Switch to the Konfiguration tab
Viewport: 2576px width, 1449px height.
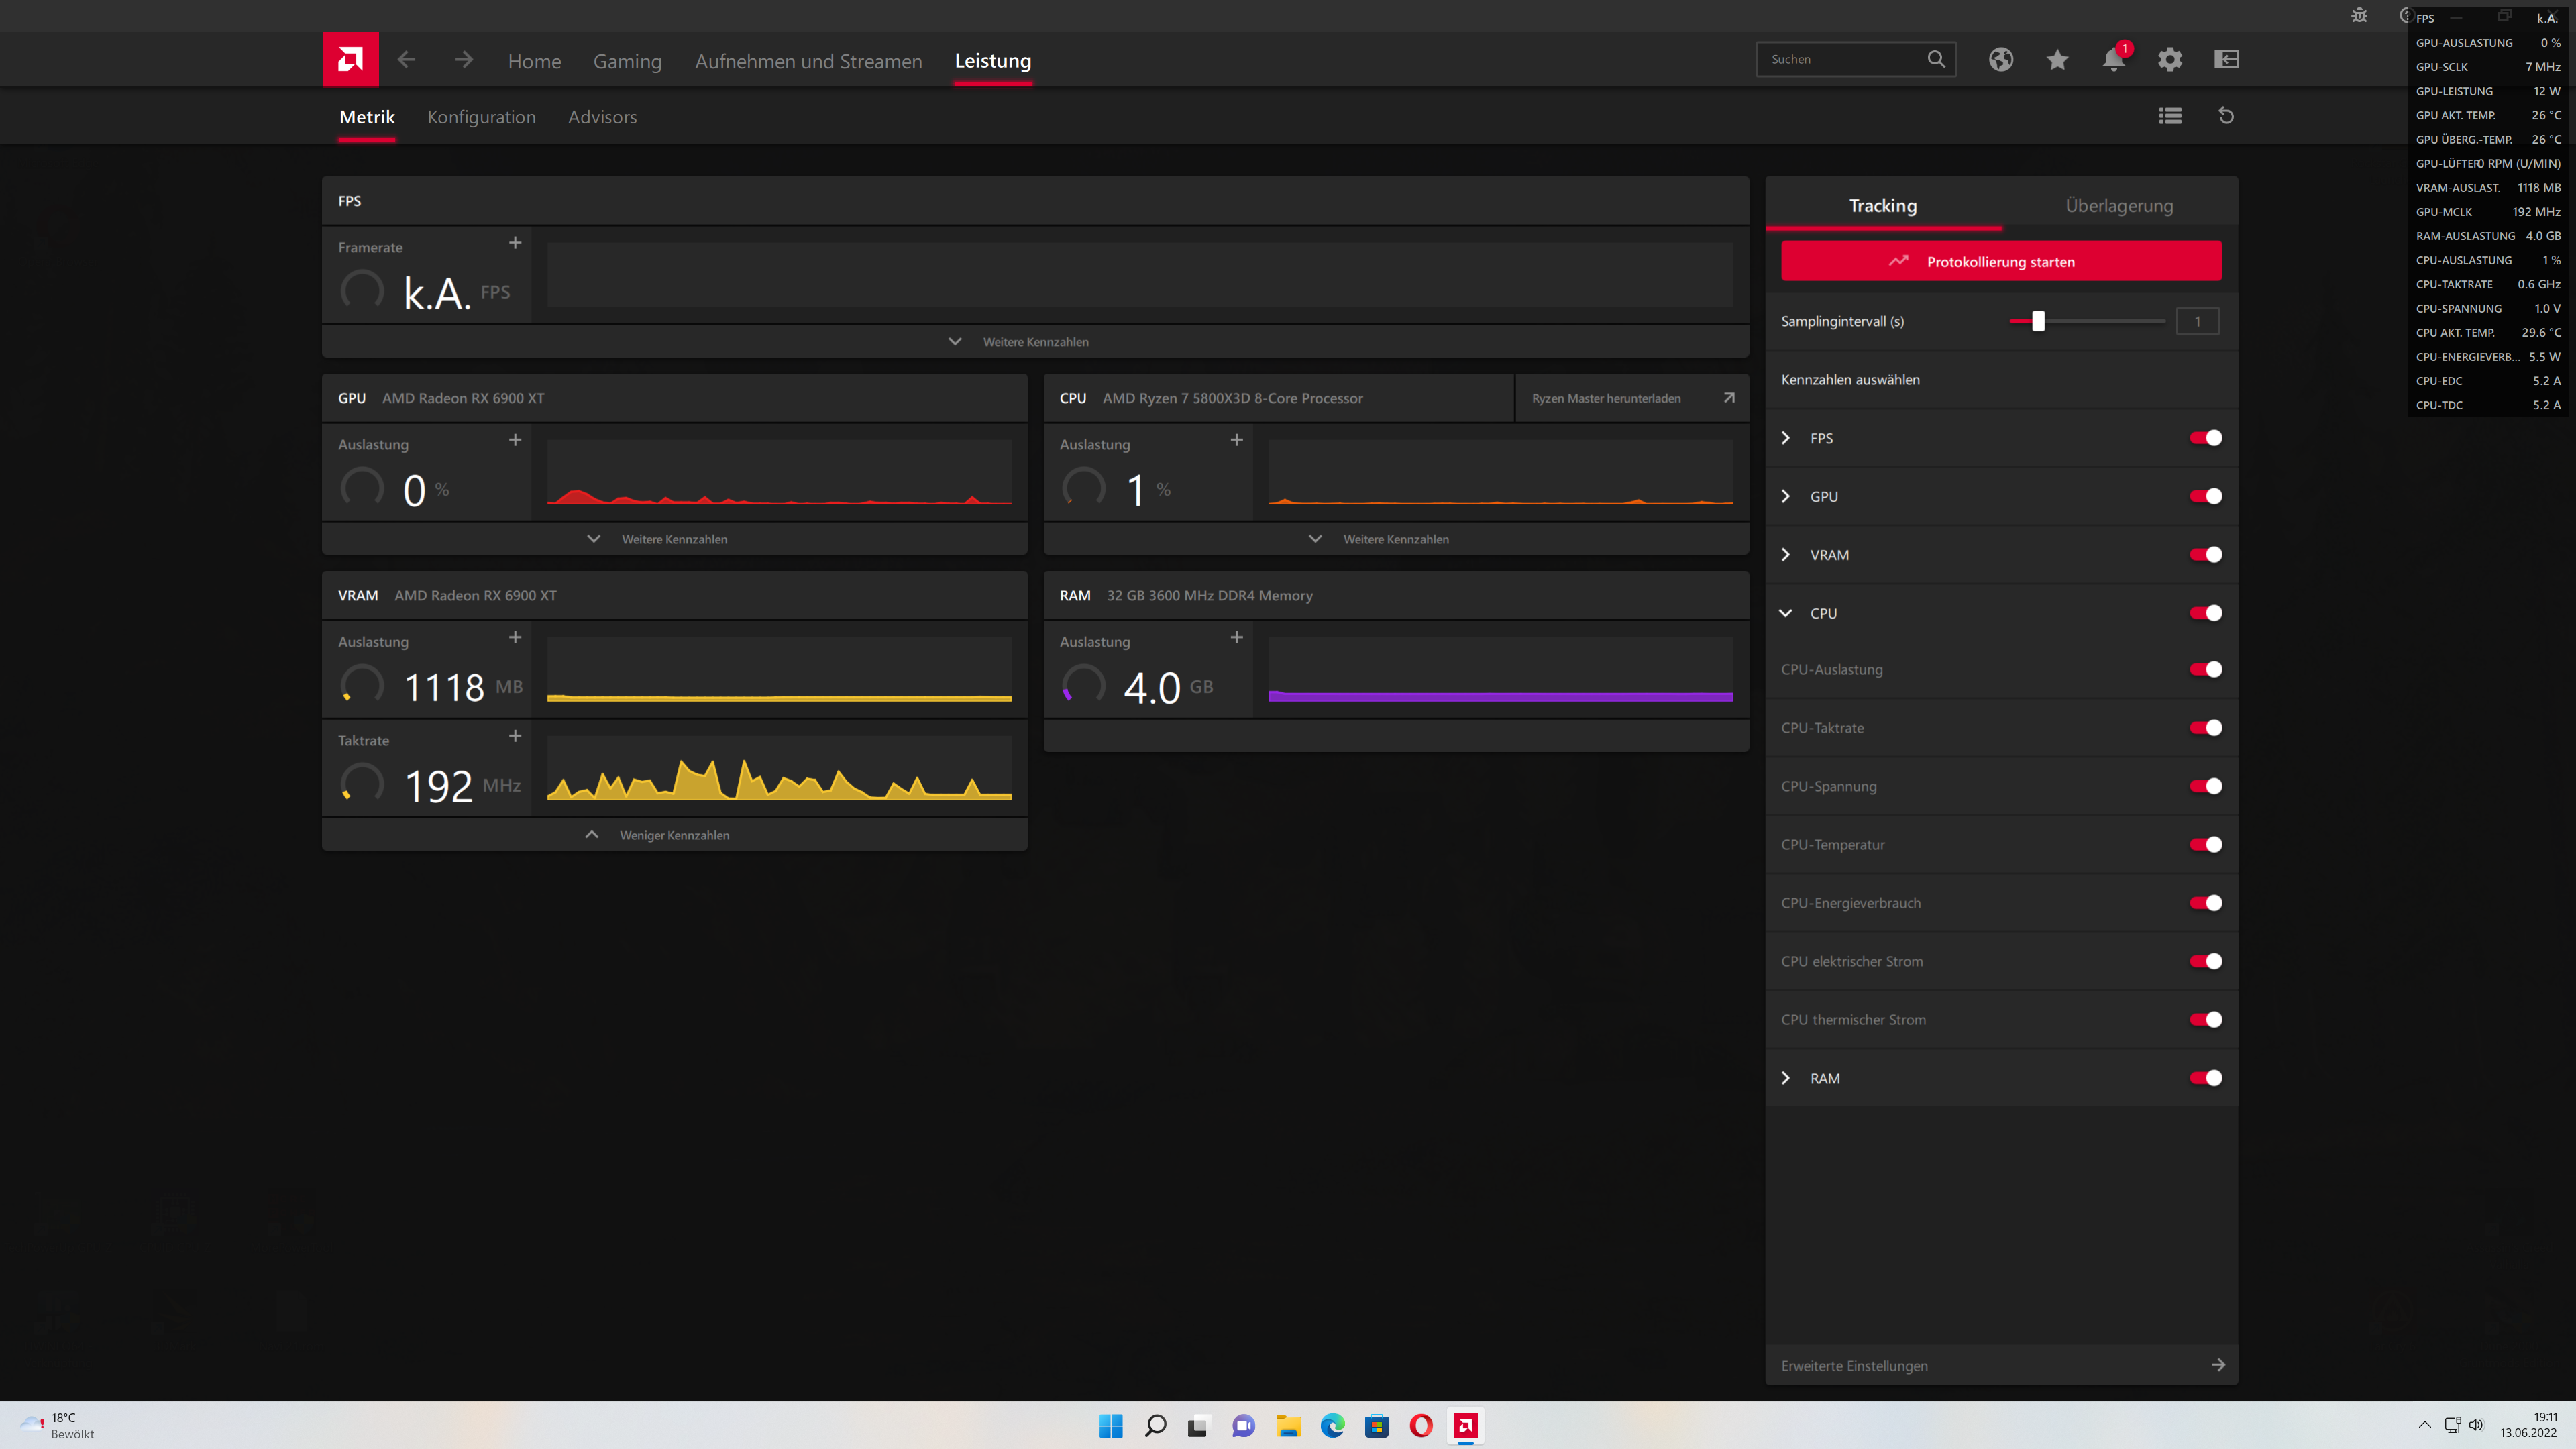tap(481, 117)
